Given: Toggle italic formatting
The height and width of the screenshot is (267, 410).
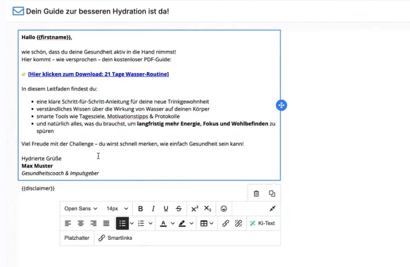Looking at the screenshot, I should coord(153,209).
